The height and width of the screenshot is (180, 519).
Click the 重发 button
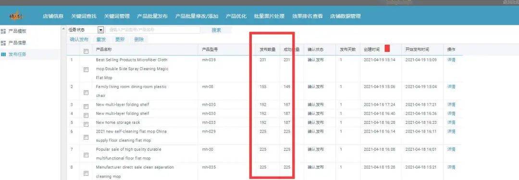click(101, 39)
